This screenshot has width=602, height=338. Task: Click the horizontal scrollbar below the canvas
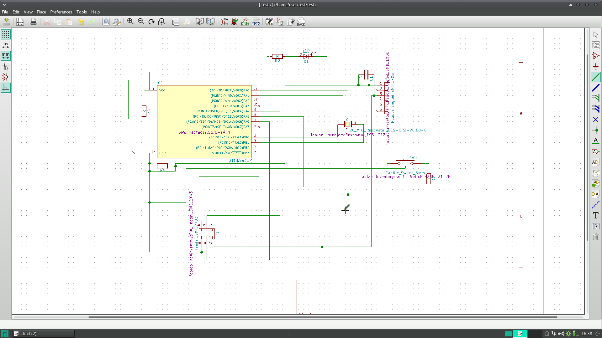click(x=322, y=317)
